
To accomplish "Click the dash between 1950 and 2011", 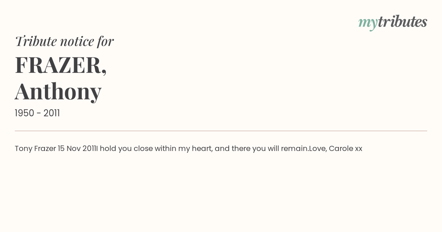I will click(39, 113).
